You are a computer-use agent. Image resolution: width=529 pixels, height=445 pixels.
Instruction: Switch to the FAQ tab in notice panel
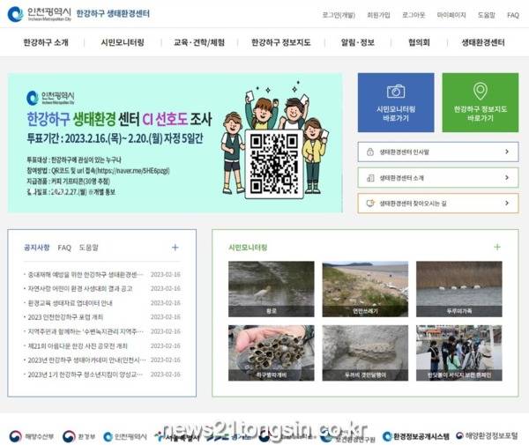pos(64,248)
